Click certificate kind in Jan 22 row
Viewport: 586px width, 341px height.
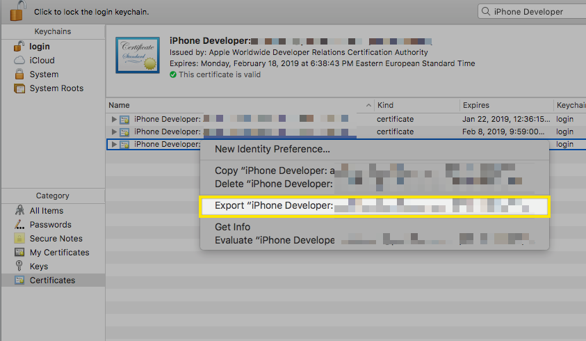pyautogui.click(x=395, y=119)
